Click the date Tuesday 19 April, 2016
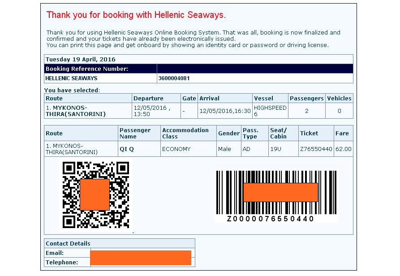 (81, 59)
